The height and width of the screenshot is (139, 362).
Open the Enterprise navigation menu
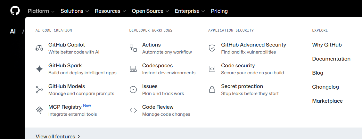(x=190, y=11)
